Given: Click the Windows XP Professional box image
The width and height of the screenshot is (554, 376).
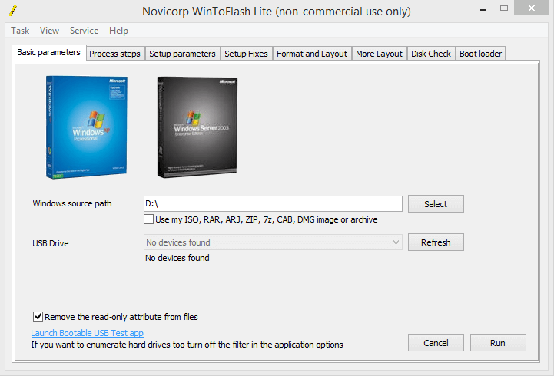Looking at the screenshot, I should [x=87, y=127].
